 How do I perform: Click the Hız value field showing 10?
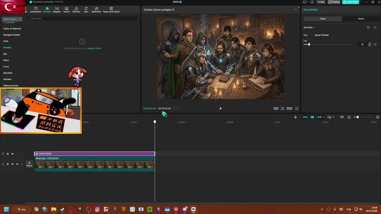[x=362, y=44]
